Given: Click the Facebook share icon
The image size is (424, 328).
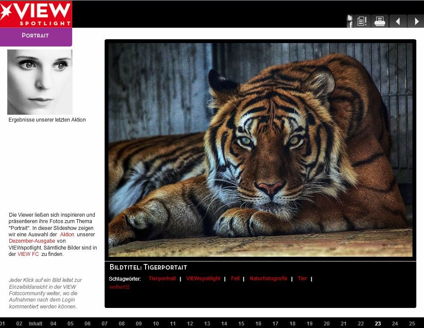Looking at the screenshot, I should (x=350, y=25).
